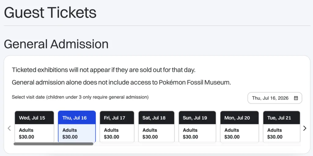
Task: Select Tue, Jul 21 date card
Action: 282,127
